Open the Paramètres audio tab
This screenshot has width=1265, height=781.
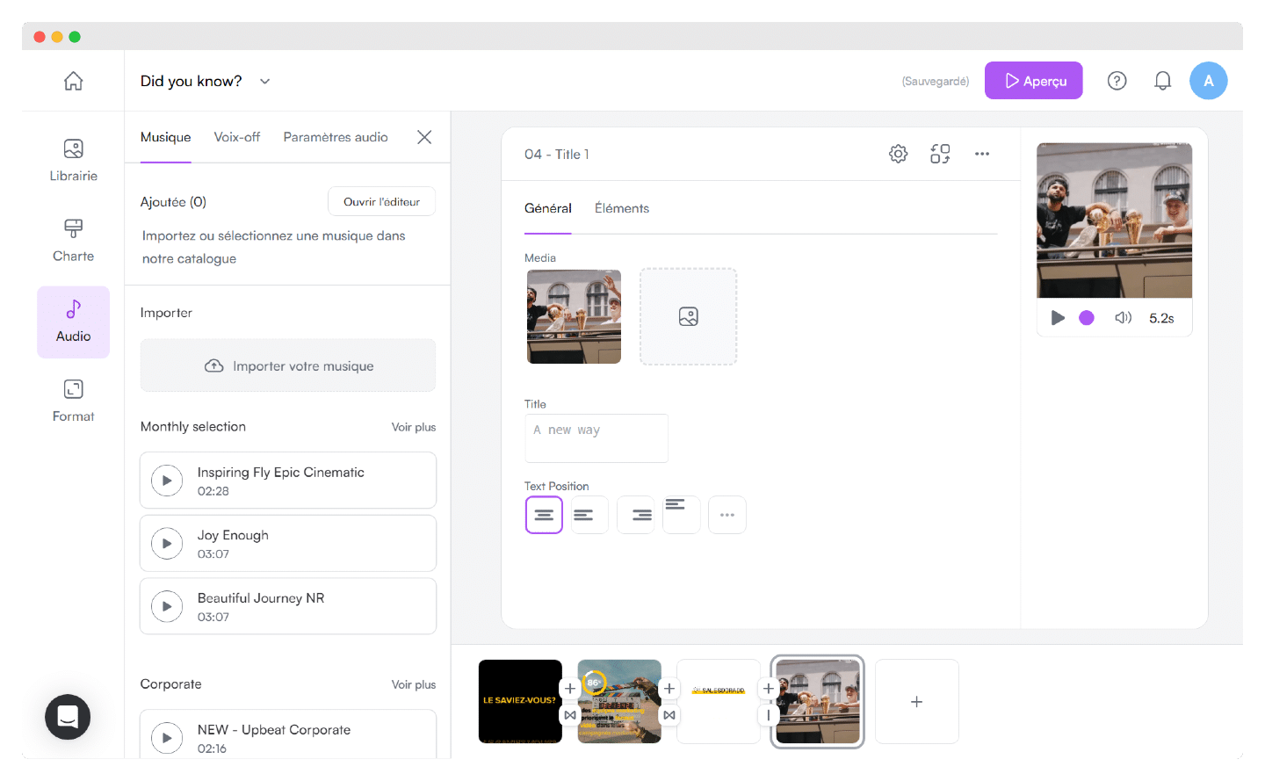336,137
